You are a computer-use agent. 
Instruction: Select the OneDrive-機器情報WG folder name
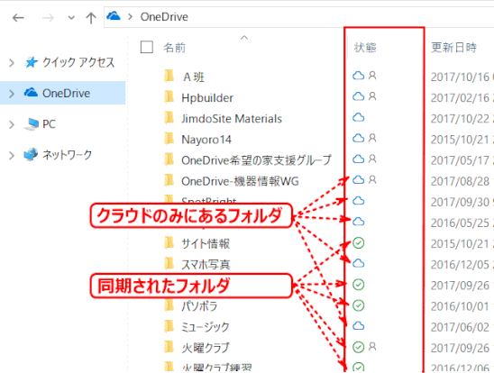pos(240,181)
